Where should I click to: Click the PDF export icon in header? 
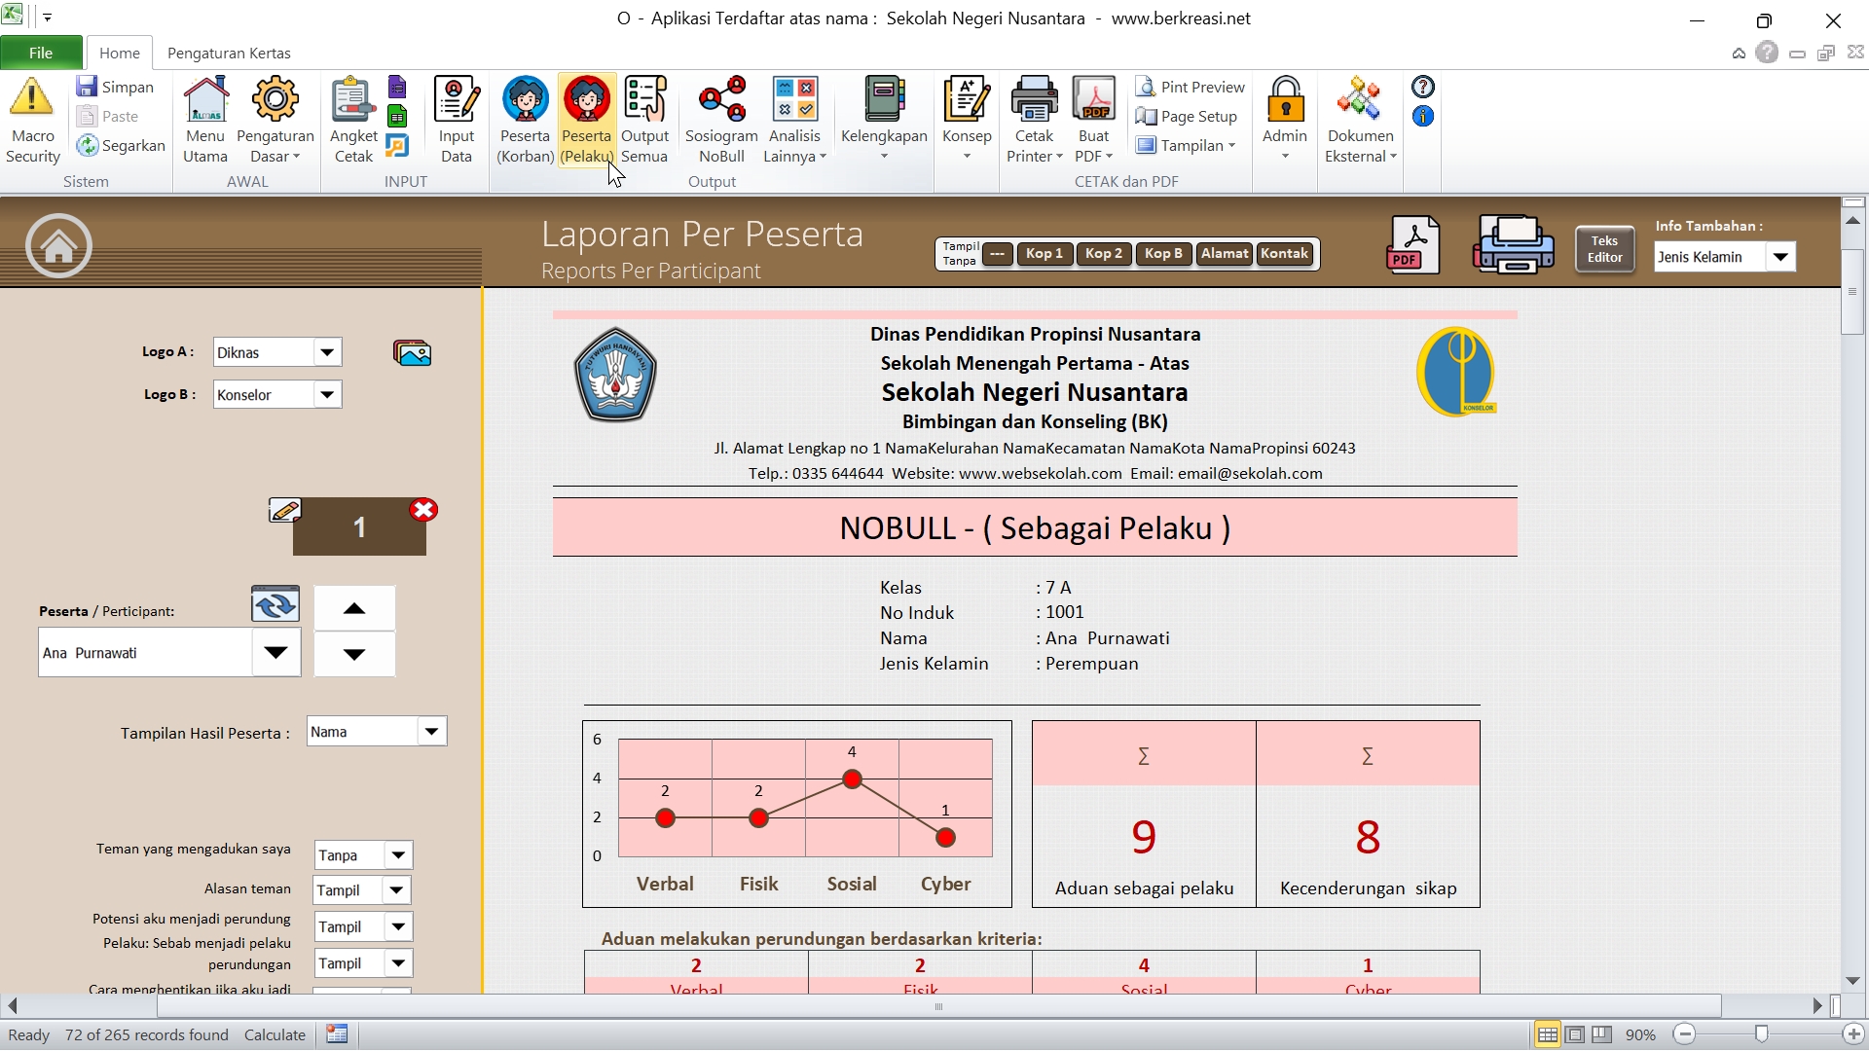pyautogui.click(x=1412, y=246)
